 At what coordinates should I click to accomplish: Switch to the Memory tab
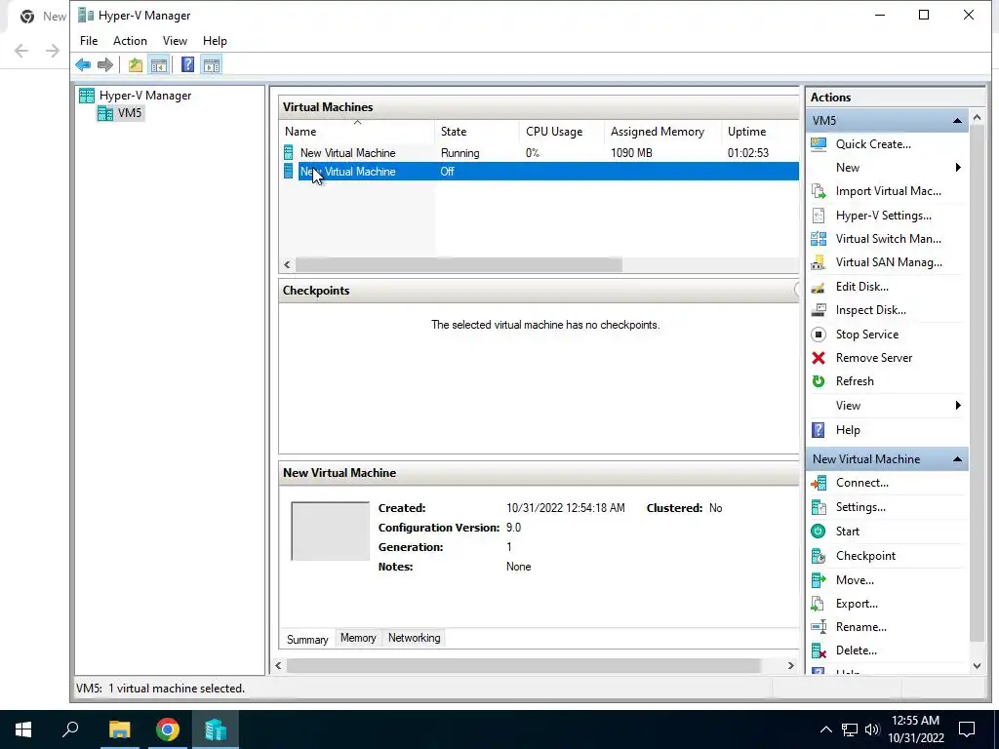point(358,638)
